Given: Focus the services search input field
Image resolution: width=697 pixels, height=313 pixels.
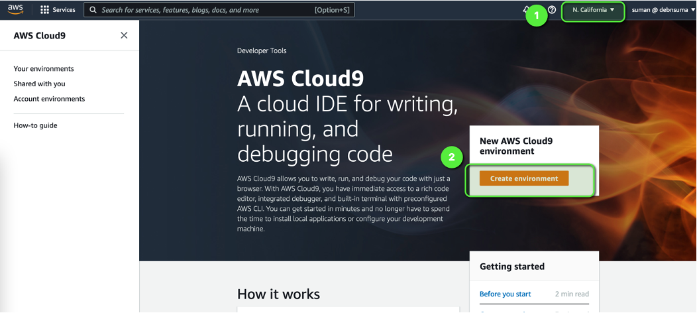Looking at the screenshot, I should click(x=219, y=10).
